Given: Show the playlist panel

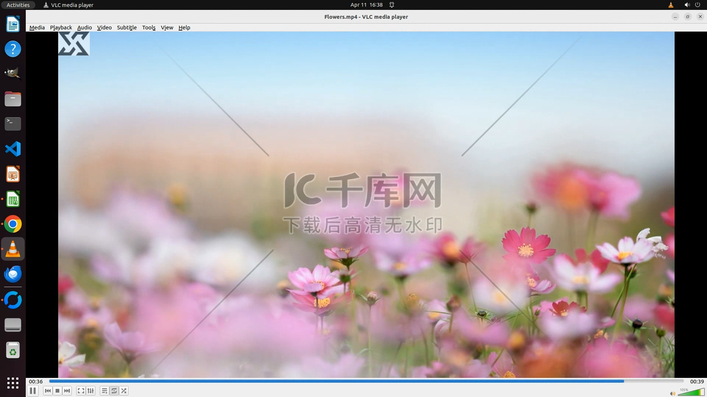Looking at the screenshot, I should pos(105,391).
